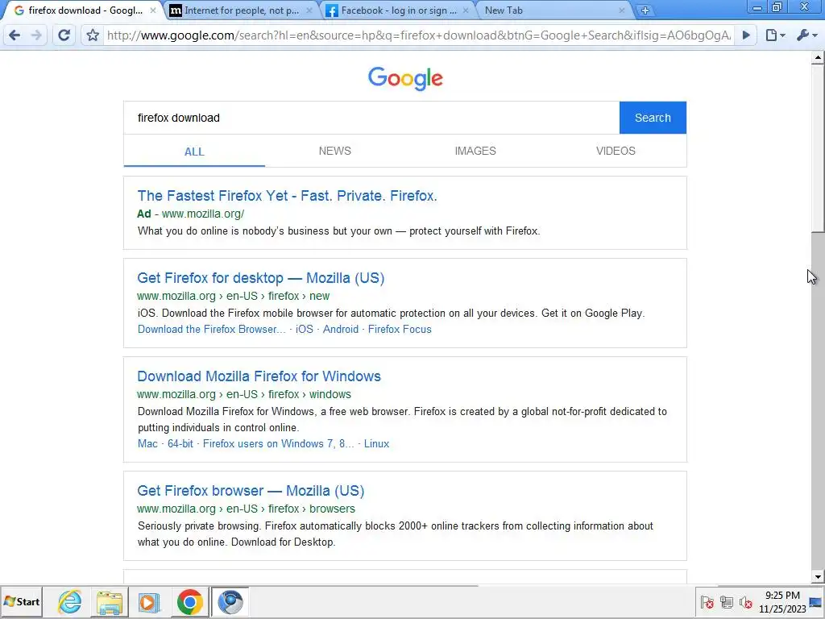Close the Facebook log in tab
Viewport: 825px width, 619px height.
pyautogui.click(x=466, y=10)
